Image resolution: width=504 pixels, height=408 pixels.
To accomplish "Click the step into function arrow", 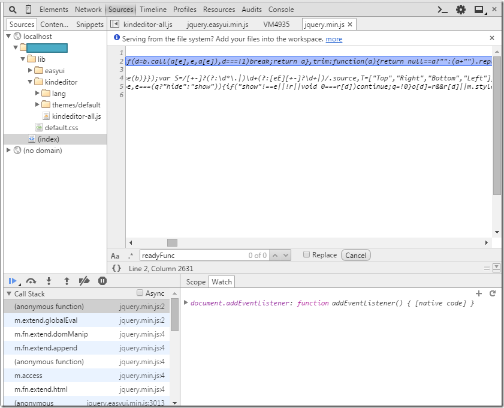I will coord(49,281).
